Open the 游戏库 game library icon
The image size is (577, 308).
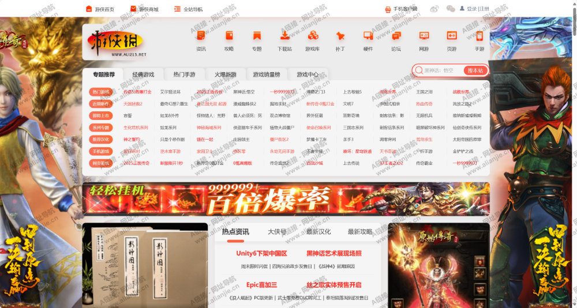point(312,36)
